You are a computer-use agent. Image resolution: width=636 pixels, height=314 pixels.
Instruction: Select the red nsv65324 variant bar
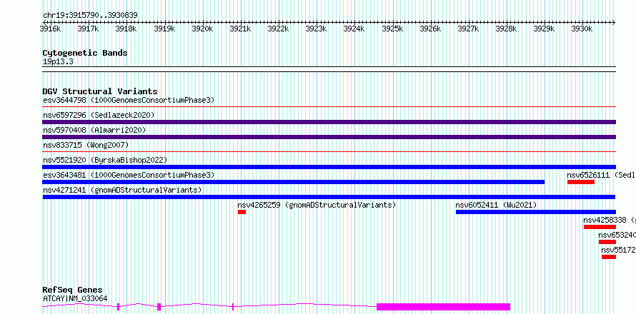click(x=607, y=242)
